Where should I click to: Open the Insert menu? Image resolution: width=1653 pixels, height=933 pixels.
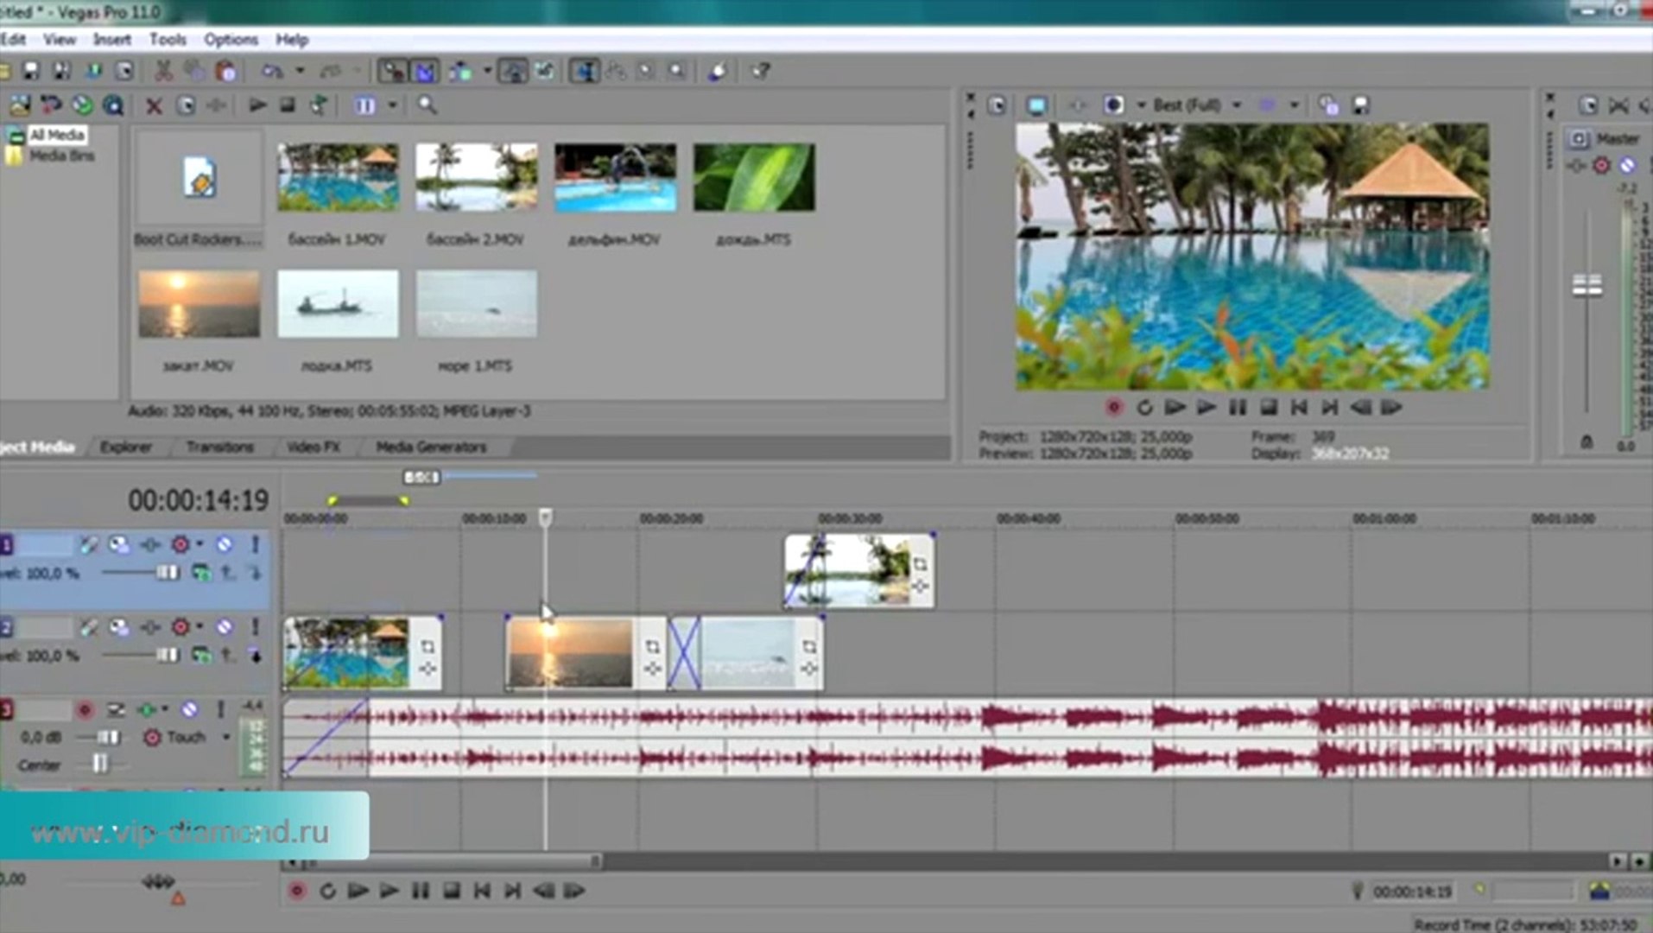pyautogui.click(x=112, y=40)
